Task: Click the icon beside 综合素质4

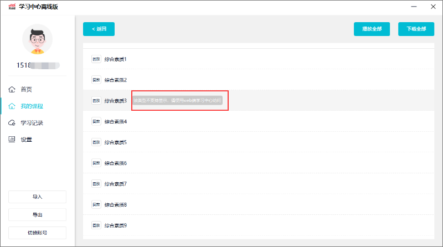Action: point(96,121)
